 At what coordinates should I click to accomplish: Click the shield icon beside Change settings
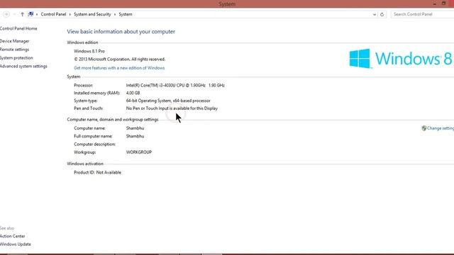pyautogui.click(x=424, y=128)
